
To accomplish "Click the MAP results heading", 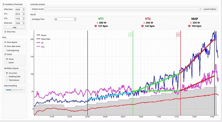I will (195, 19).
